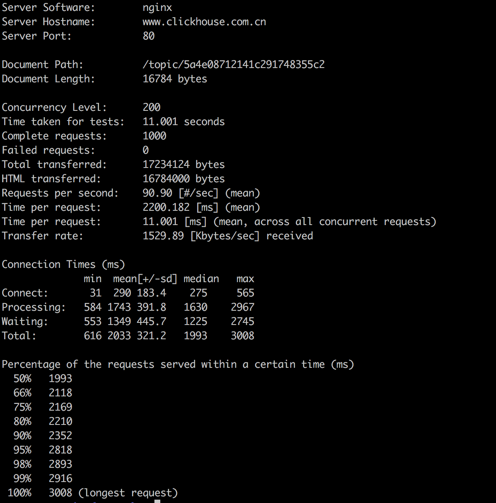
Task: Click the terminal cursor block at the bottom
Action: (157, 501)
